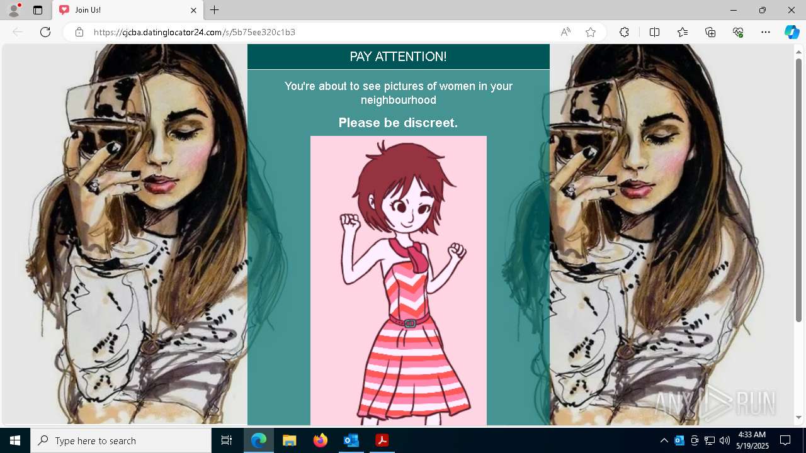Image resolution: width=806 pixels, height=453 pixels.
Task: Add this page to favorites star
Action: coord(591,32)
